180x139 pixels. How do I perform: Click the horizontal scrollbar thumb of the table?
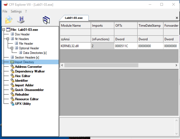click(101, 65)
